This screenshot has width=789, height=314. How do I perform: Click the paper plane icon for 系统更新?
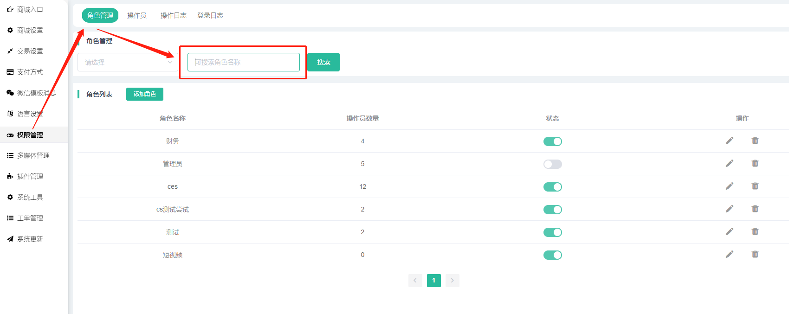coord(10,239)
